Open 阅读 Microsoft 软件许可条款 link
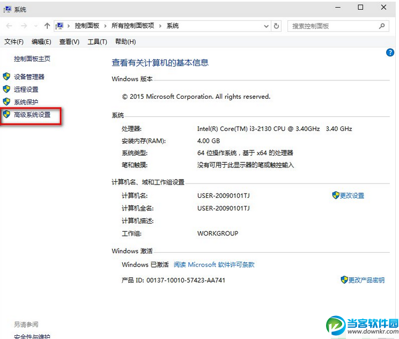 (214, 264)
